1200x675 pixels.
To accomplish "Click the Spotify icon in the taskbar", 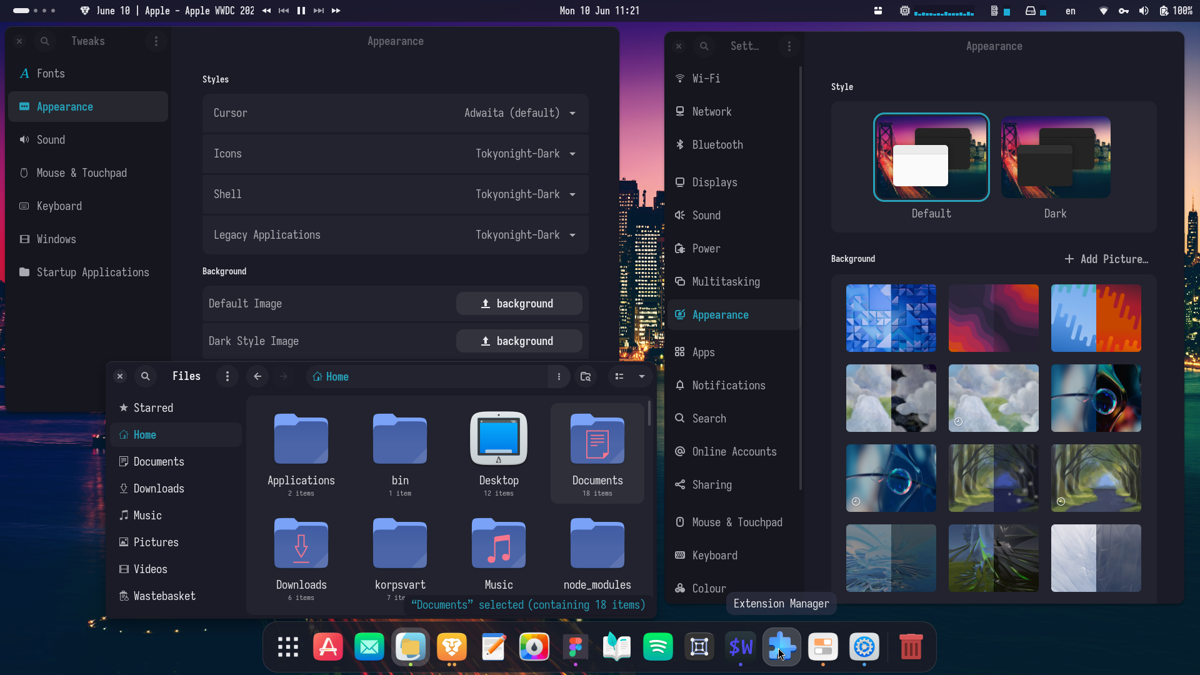I will pyautogui.click(x=657, y=647).
